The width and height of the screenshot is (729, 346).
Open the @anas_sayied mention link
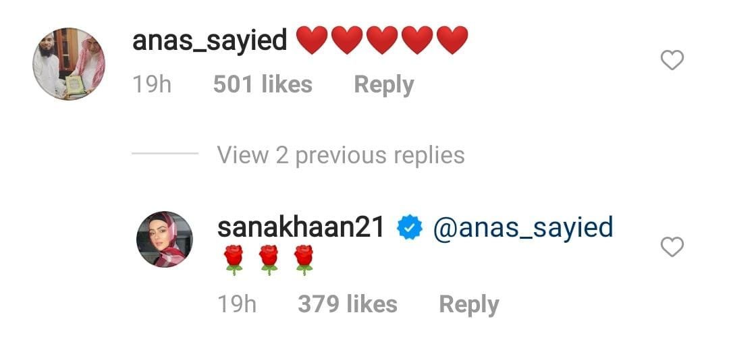tap(523, 229)
